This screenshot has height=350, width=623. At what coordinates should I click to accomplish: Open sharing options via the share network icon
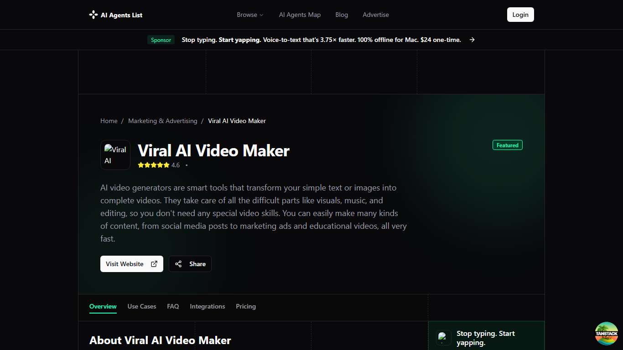coord(178,264)
